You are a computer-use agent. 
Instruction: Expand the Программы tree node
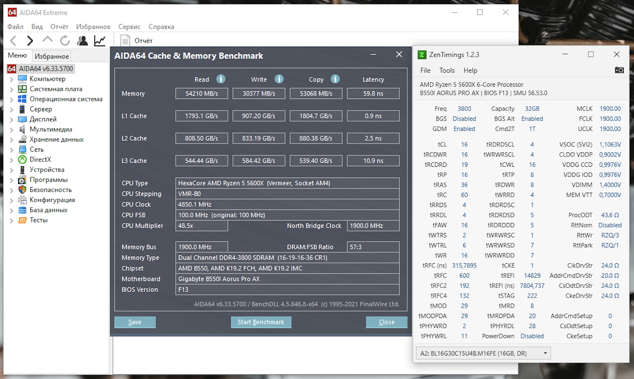pyautogui.click(x=12, y=180)
